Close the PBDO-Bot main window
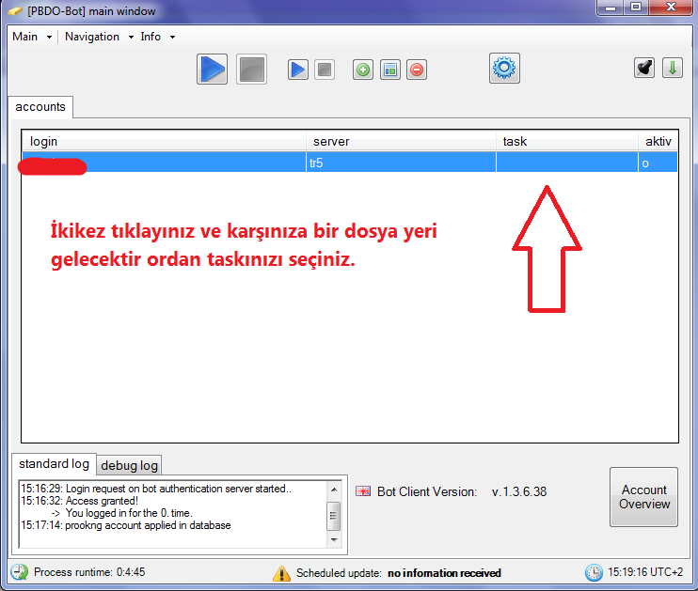 pos(671,8)
